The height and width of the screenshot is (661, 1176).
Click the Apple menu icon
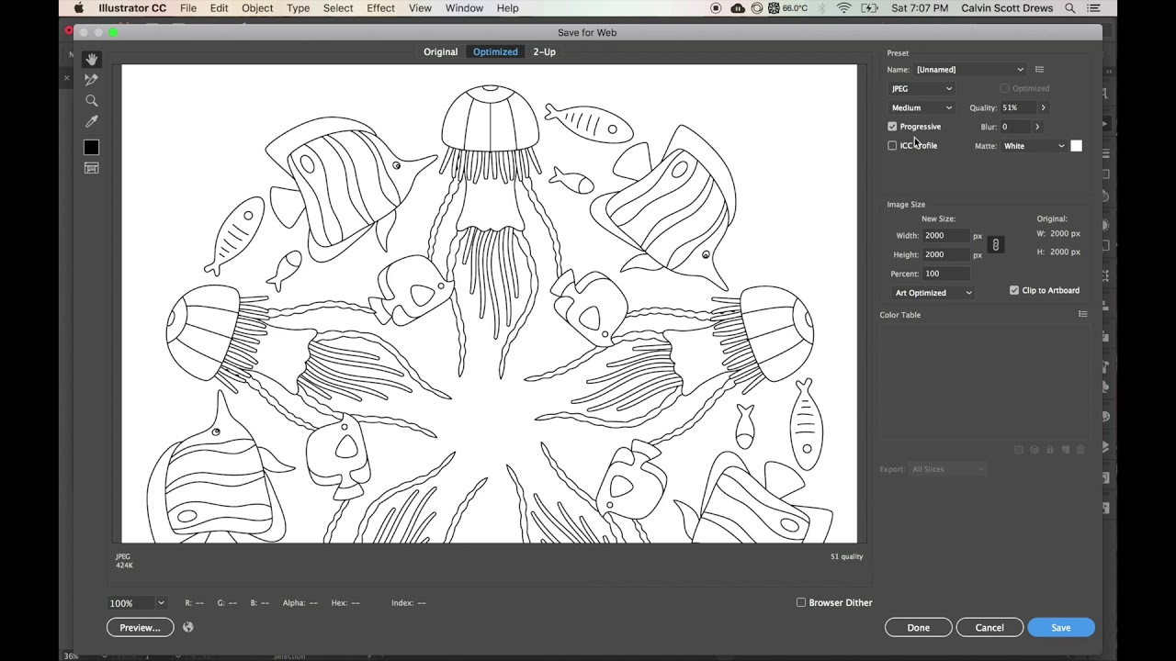[78, 8]
